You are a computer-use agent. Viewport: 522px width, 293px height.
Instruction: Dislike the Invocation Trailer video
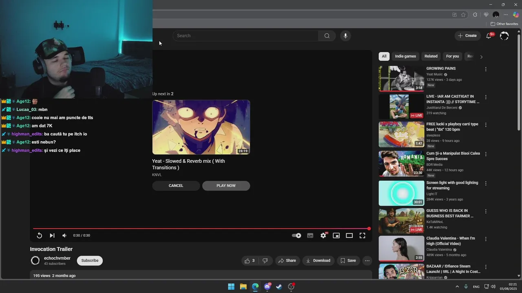[265, 260]
